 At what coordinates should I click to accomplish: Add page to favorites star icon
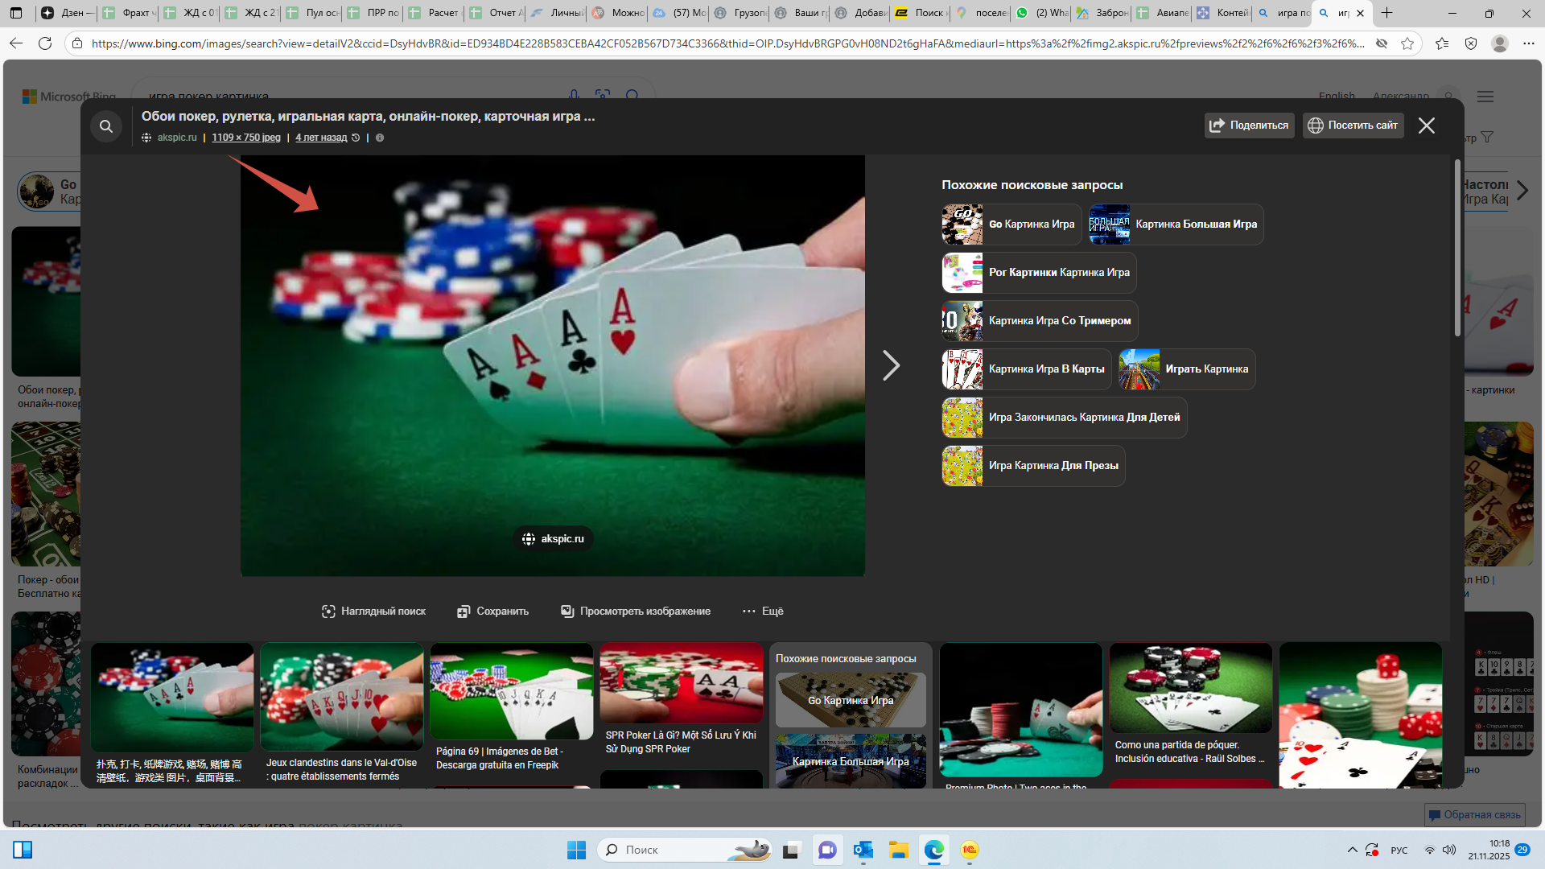point(1407,43)
